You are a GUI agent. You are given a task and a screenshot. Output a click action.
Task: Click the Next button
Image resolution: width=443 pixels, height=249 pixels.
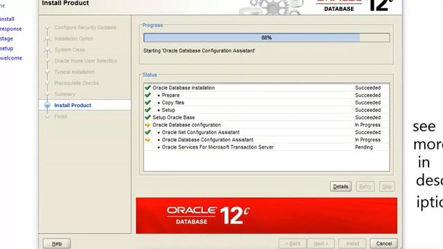[x=320, y=243]
